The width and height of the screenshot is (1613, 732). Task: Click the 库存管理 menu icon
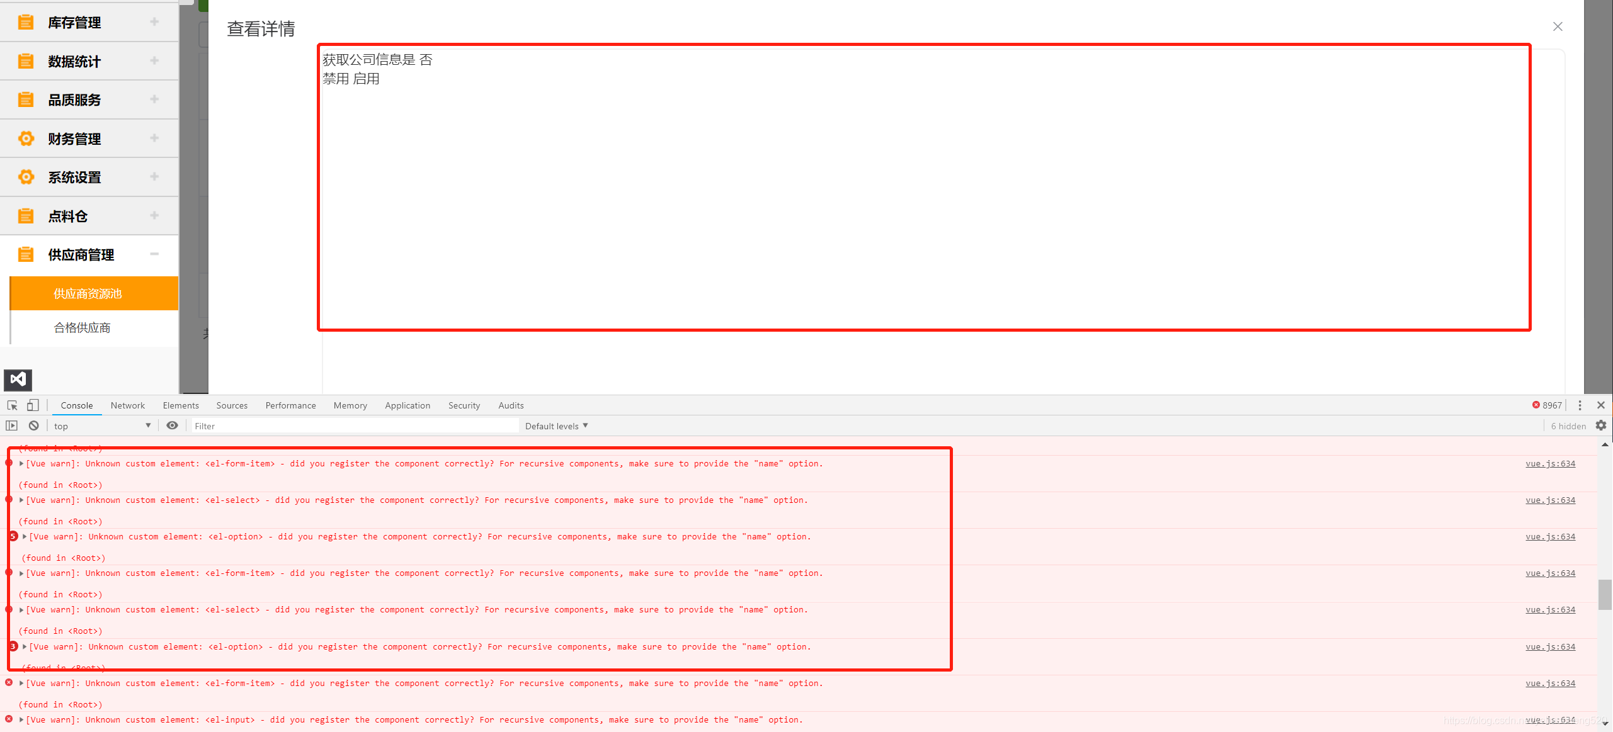click(x=26, y=23)
